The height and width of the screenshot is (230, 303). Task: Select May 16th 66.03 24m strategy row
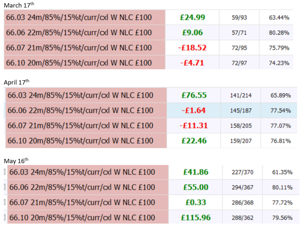(x=82, y=172)
